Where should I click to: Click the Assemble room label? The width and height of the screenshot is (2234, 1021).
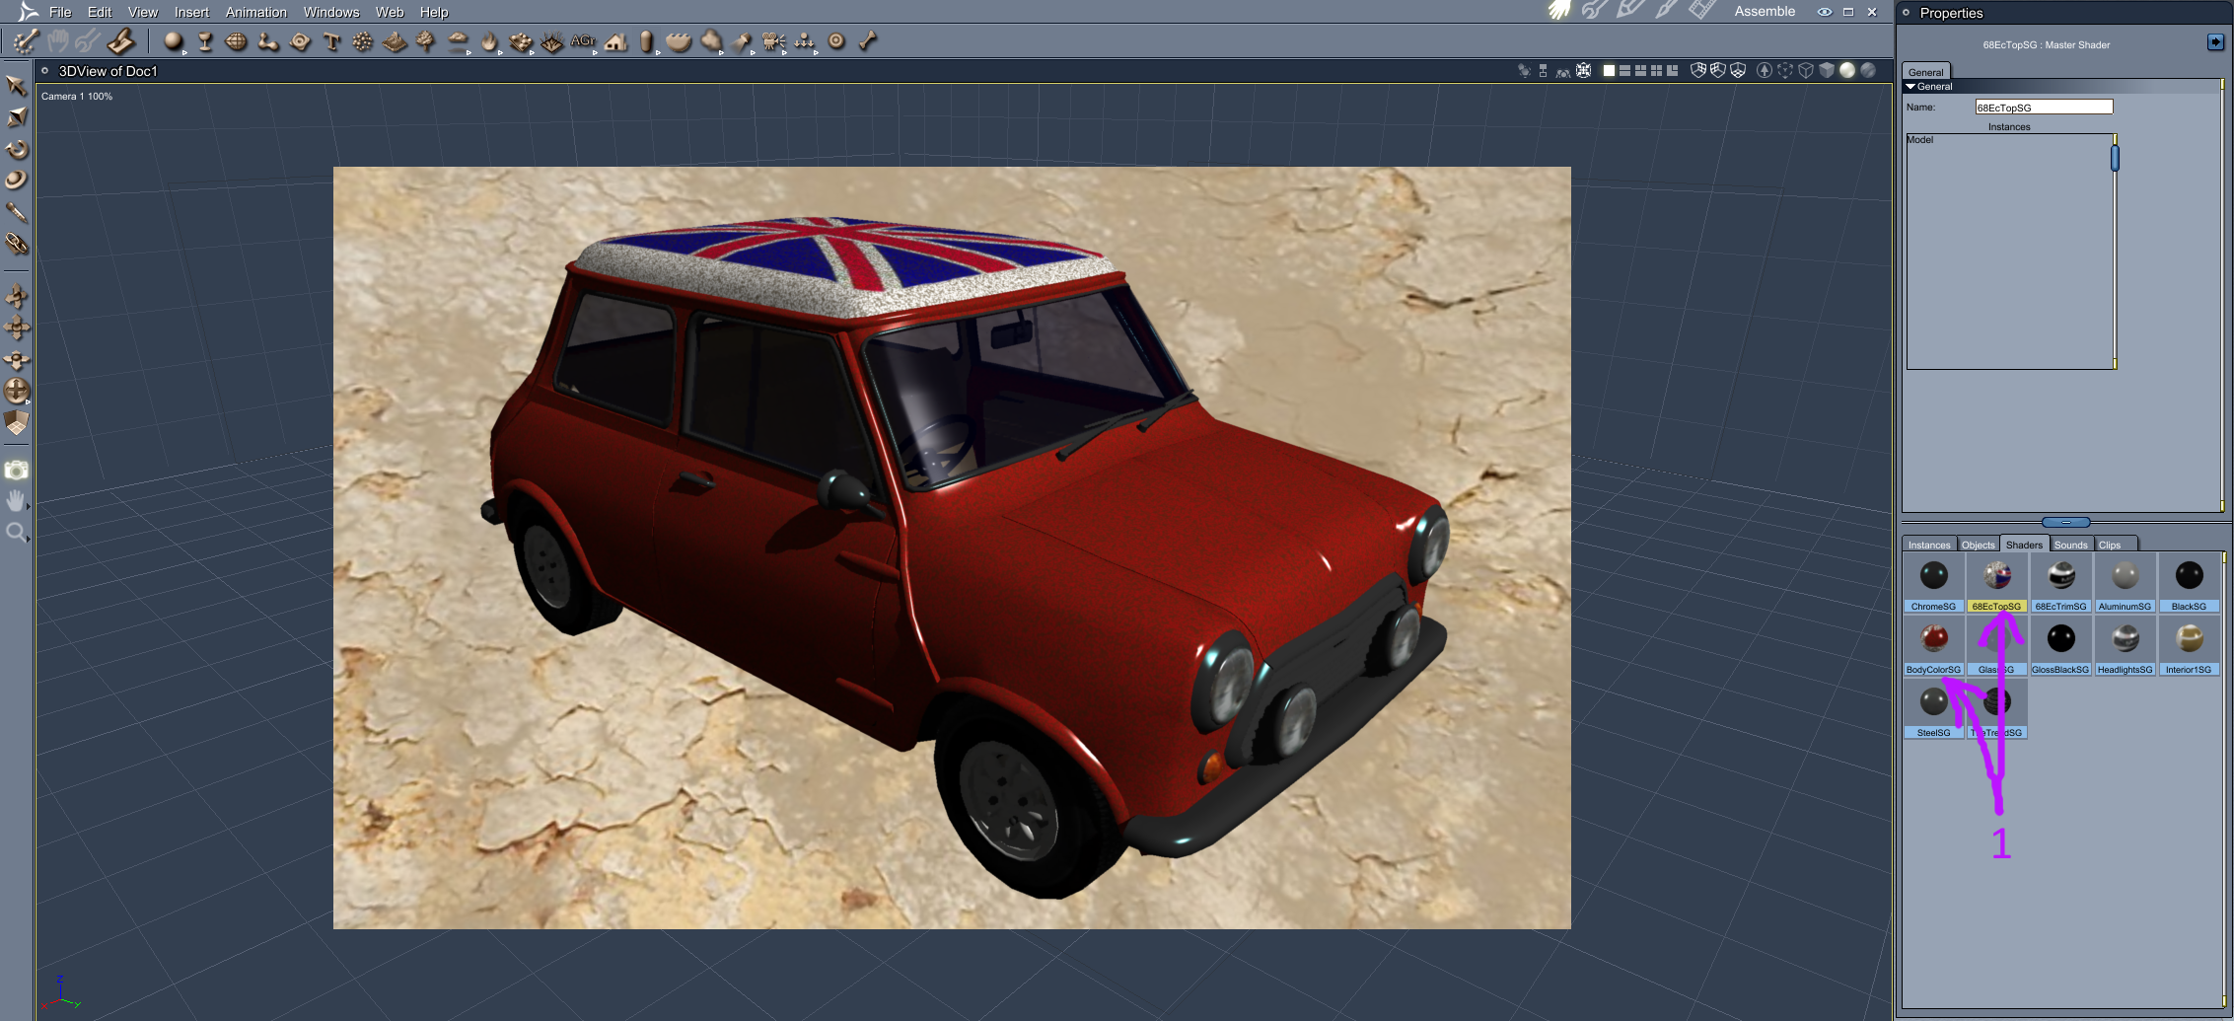click(1765, 12)
